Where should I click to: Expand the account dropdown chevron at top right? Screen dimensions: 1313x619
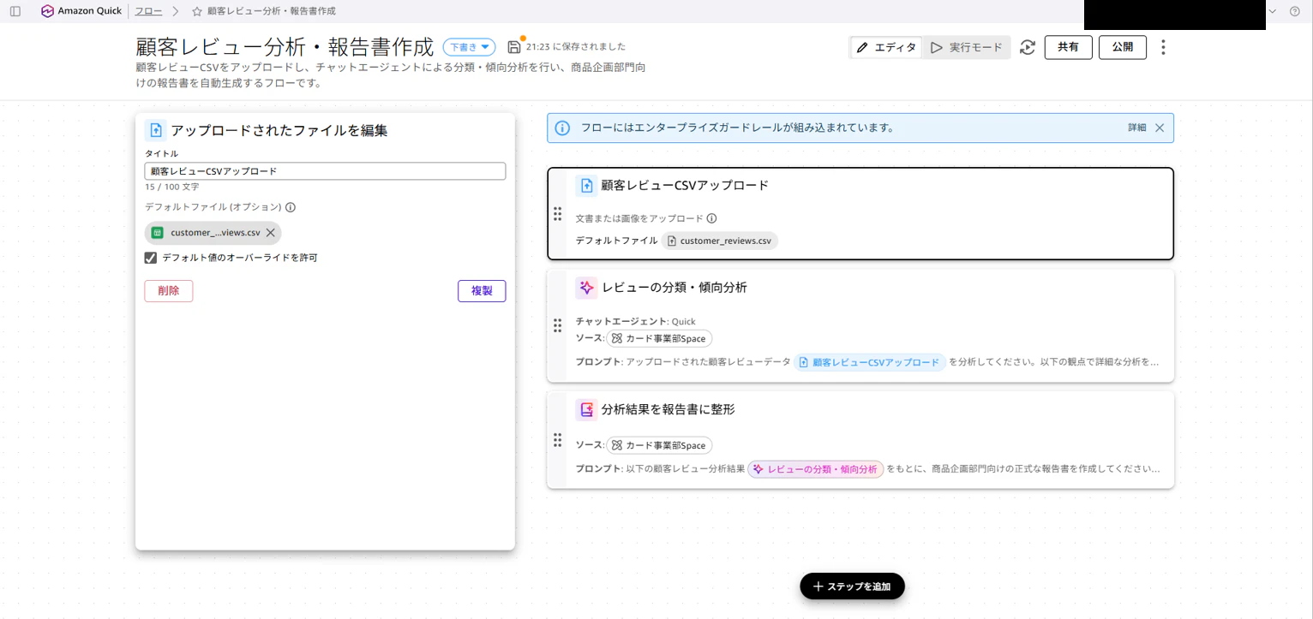[1272, 11]
